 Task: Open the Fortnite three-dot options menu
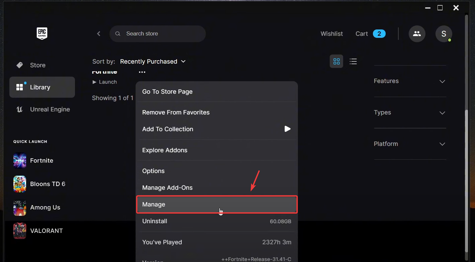coord(142,72)
